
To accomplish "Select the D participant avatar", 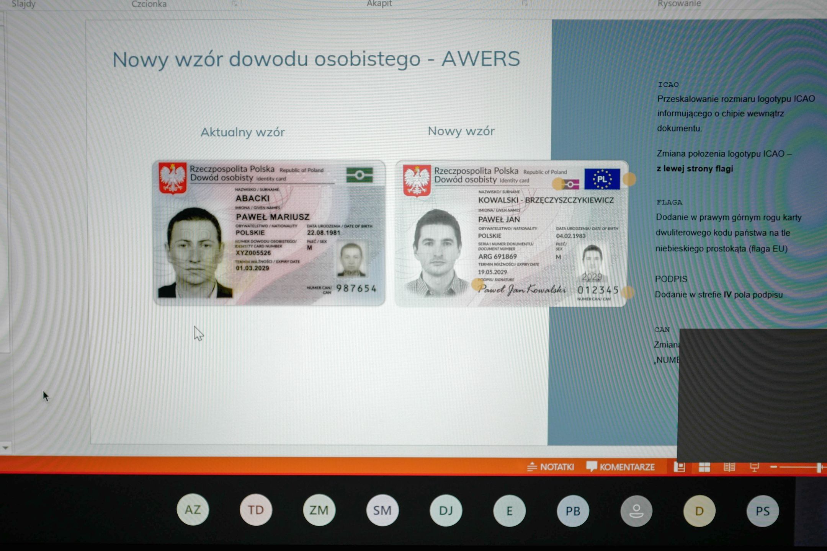I will (x=699, y=510).
